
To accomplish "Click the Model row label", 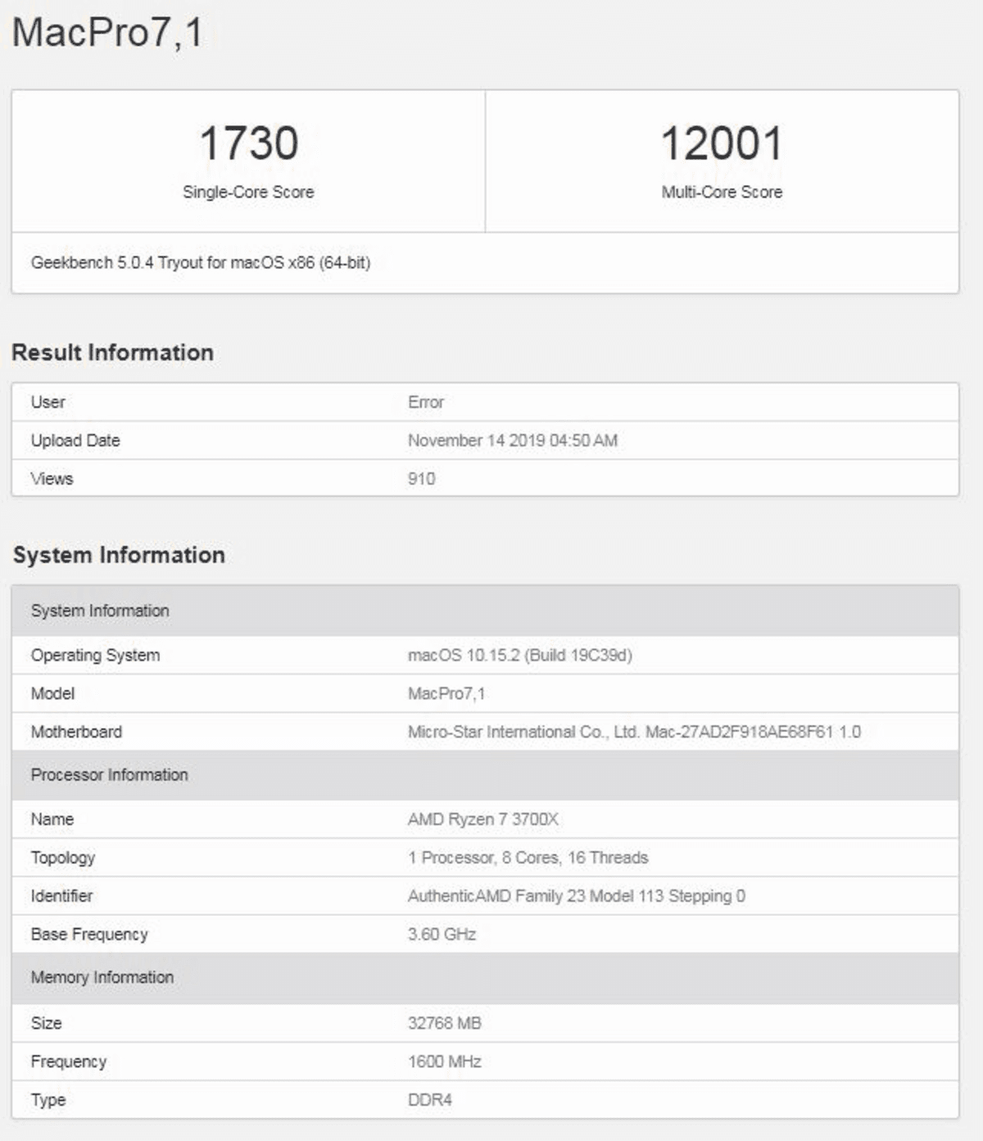I will (x=52, y=694).
